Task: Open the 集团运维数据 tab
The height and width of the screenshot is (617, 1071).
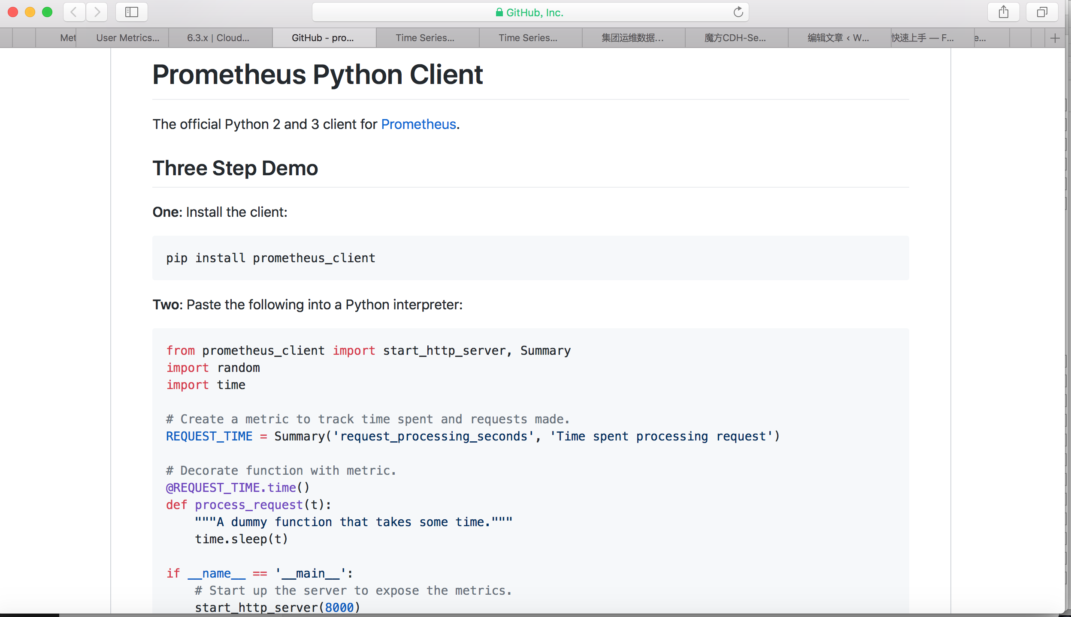Action: (x=632, y=38)
